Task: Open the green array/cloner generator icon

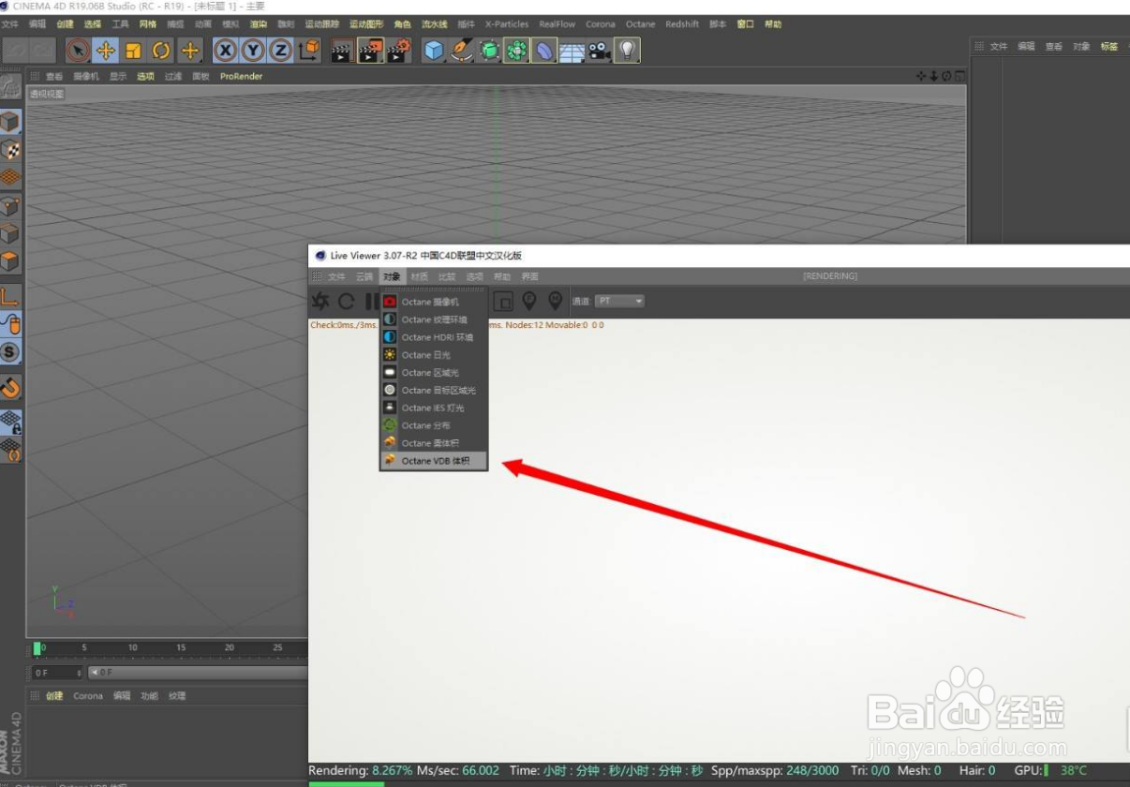Action: coord(516,51)
